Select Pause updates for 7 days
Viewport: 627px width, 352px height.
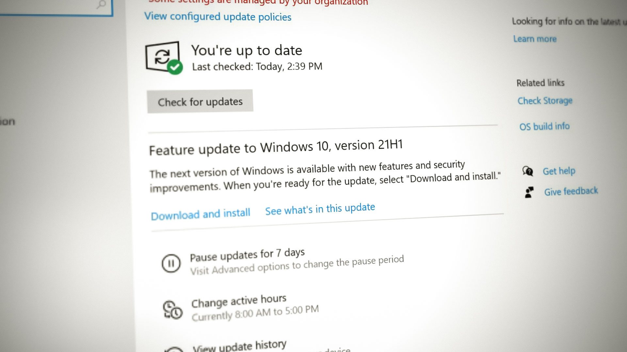coord(247,255)
